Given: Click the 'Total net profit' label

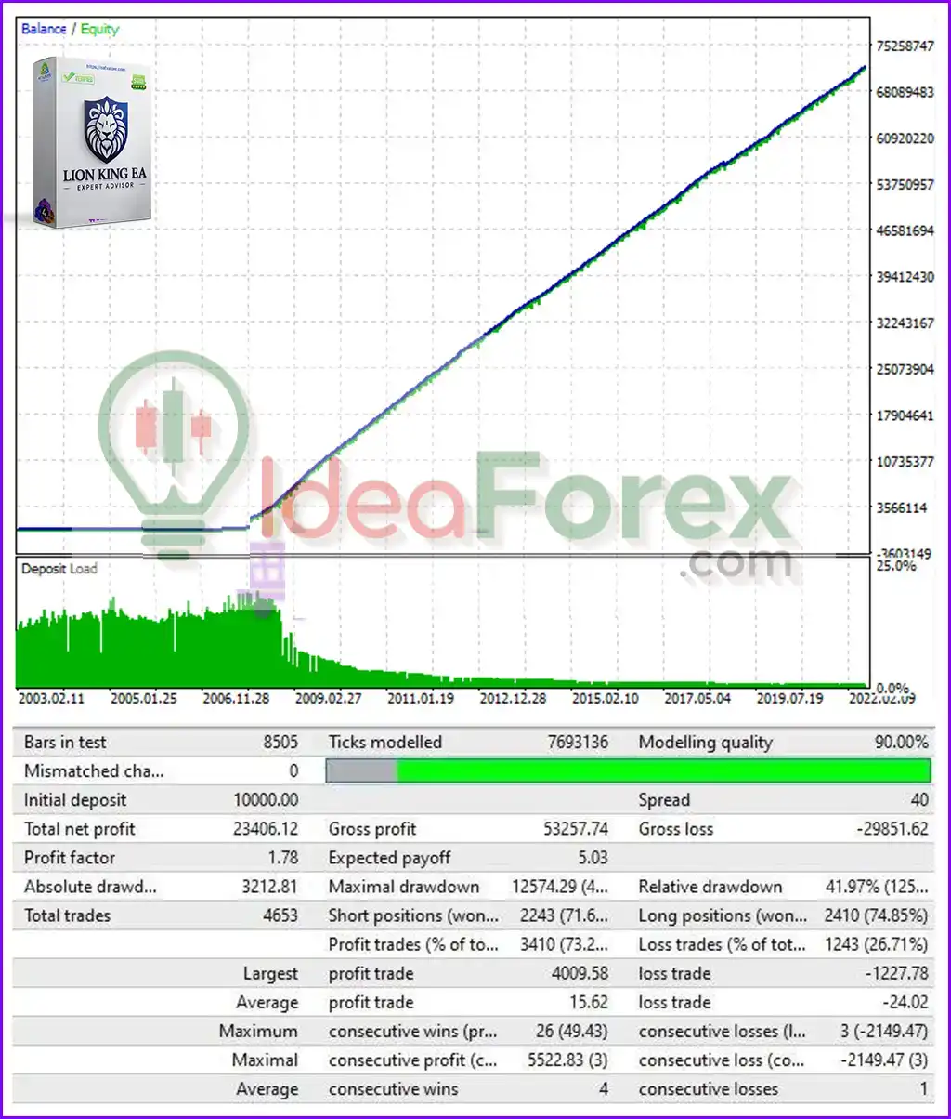Looking at the screenshot, I should coord(82,828).
